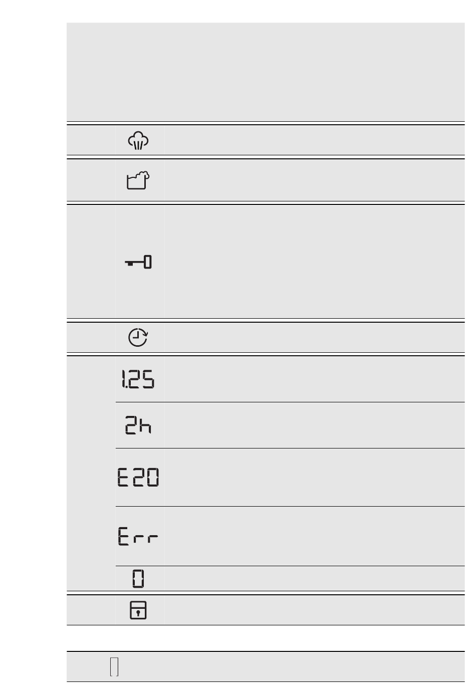Click the key child lock icon
476x692 pixels.
coord(138,262)
